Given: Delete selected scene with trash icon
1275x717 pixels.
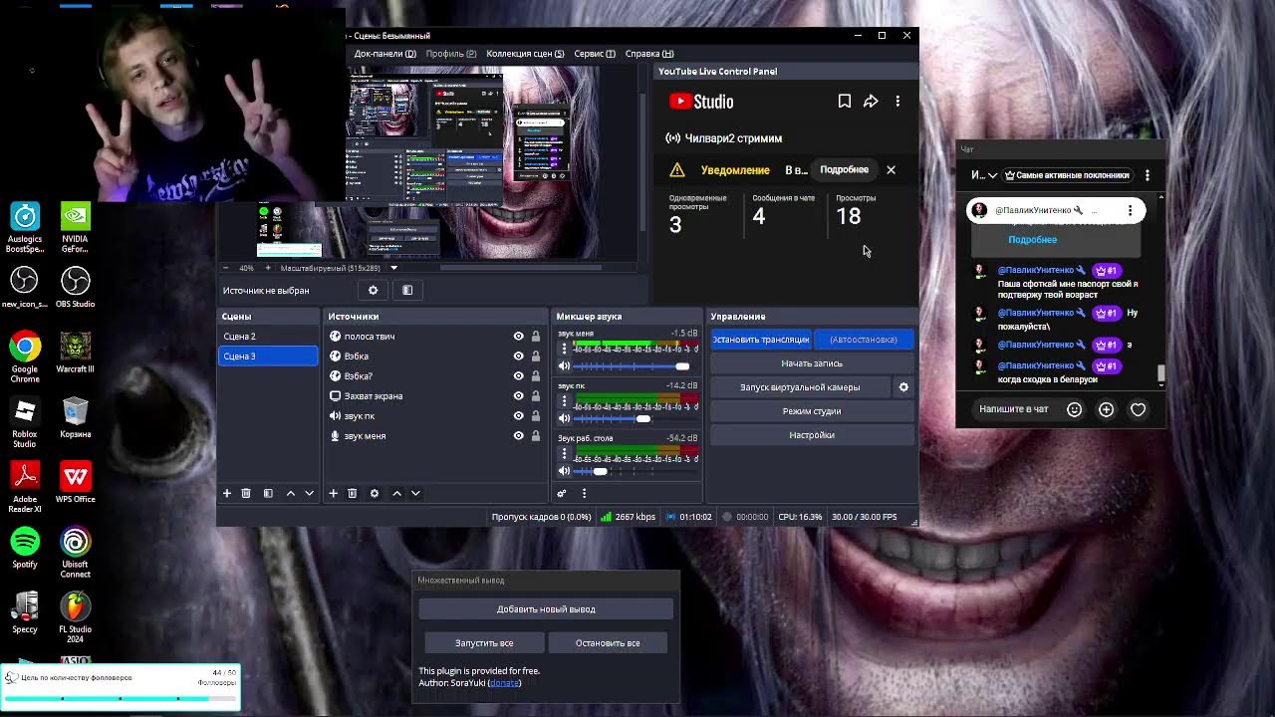Looking at the screenshot, I should (246, 493).
